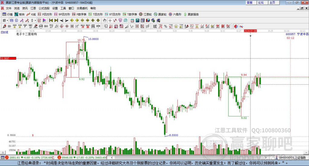The height and width of the screenshot is (166, 309).
Task: Click the 客服 button in title bar
Action: (251, 2)
